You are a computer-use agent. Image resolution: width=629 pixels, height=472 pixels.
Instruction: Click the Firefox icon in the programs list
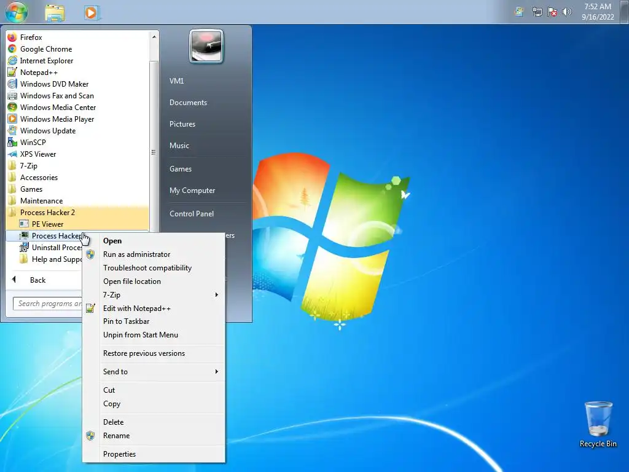12,37
